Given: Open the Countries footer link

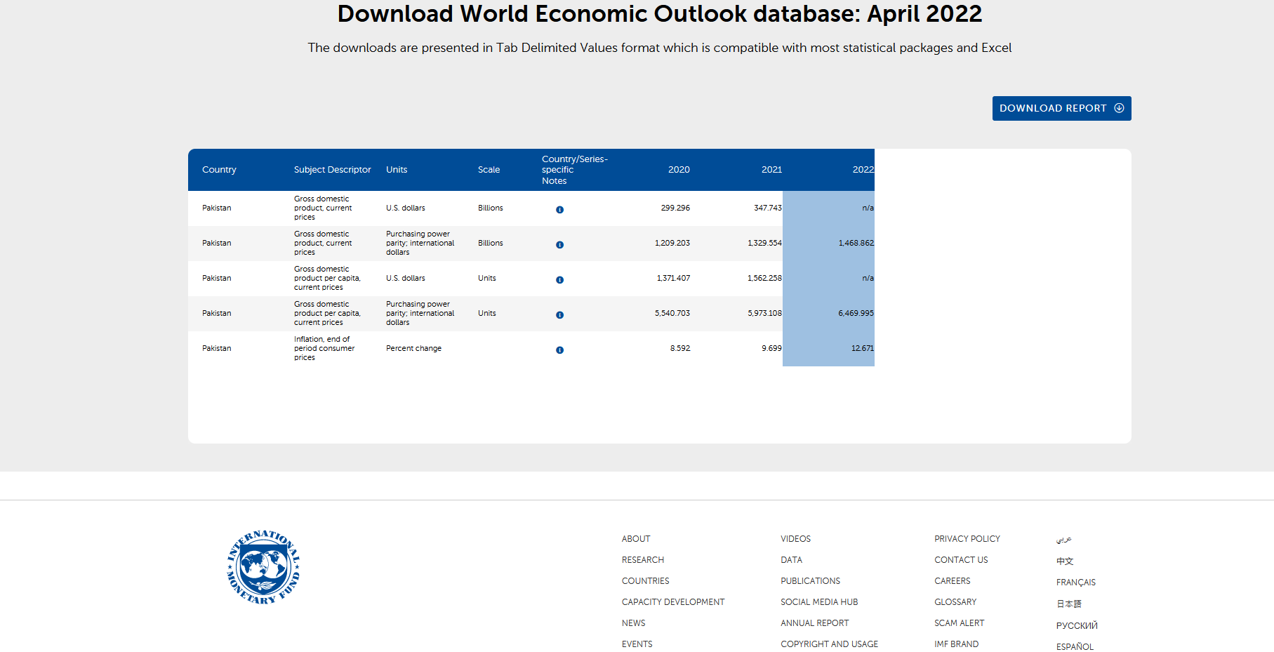Looking at the screenshot, I should (x=646, y=581).
